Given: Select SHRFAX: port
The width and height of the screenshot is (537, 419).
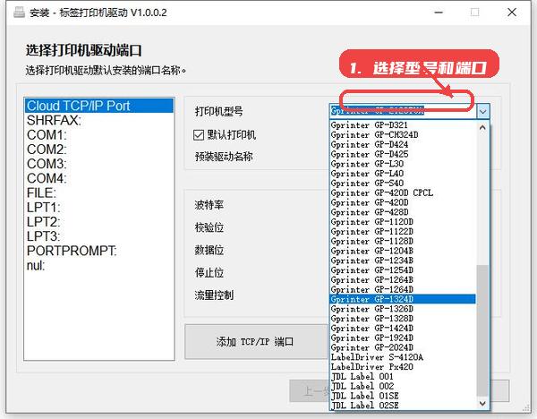Looking at the screenshot, I should tap(99, 120).
